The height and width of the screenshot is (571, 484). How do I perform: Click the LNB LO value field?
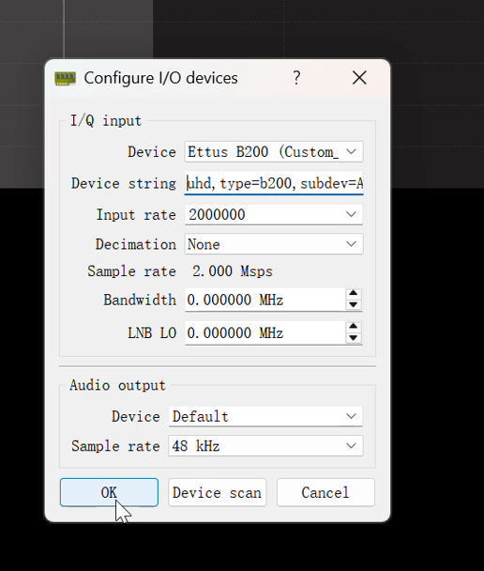[265, 332]
